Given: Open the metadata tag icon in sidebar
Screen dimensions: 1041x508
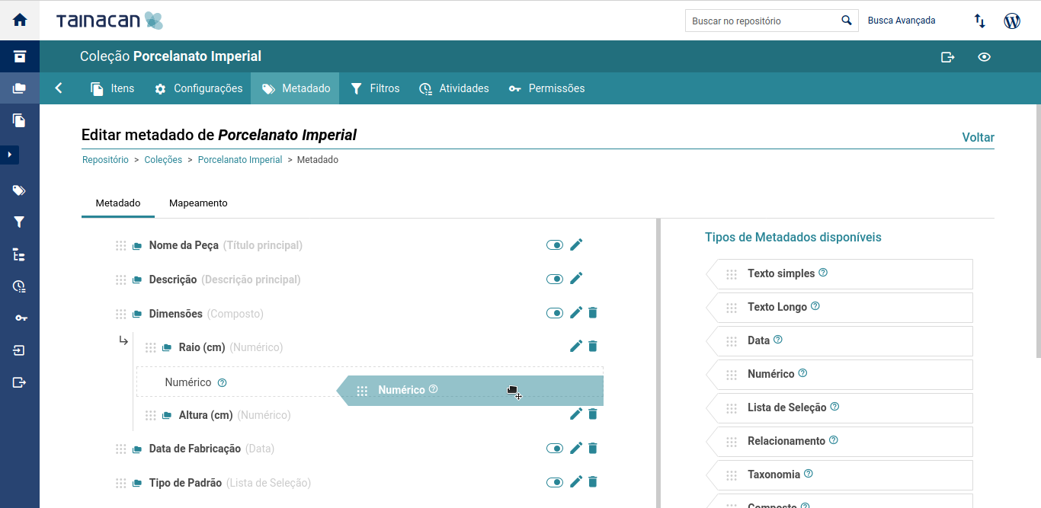Looking at the screenshot, I should point(20,190).
